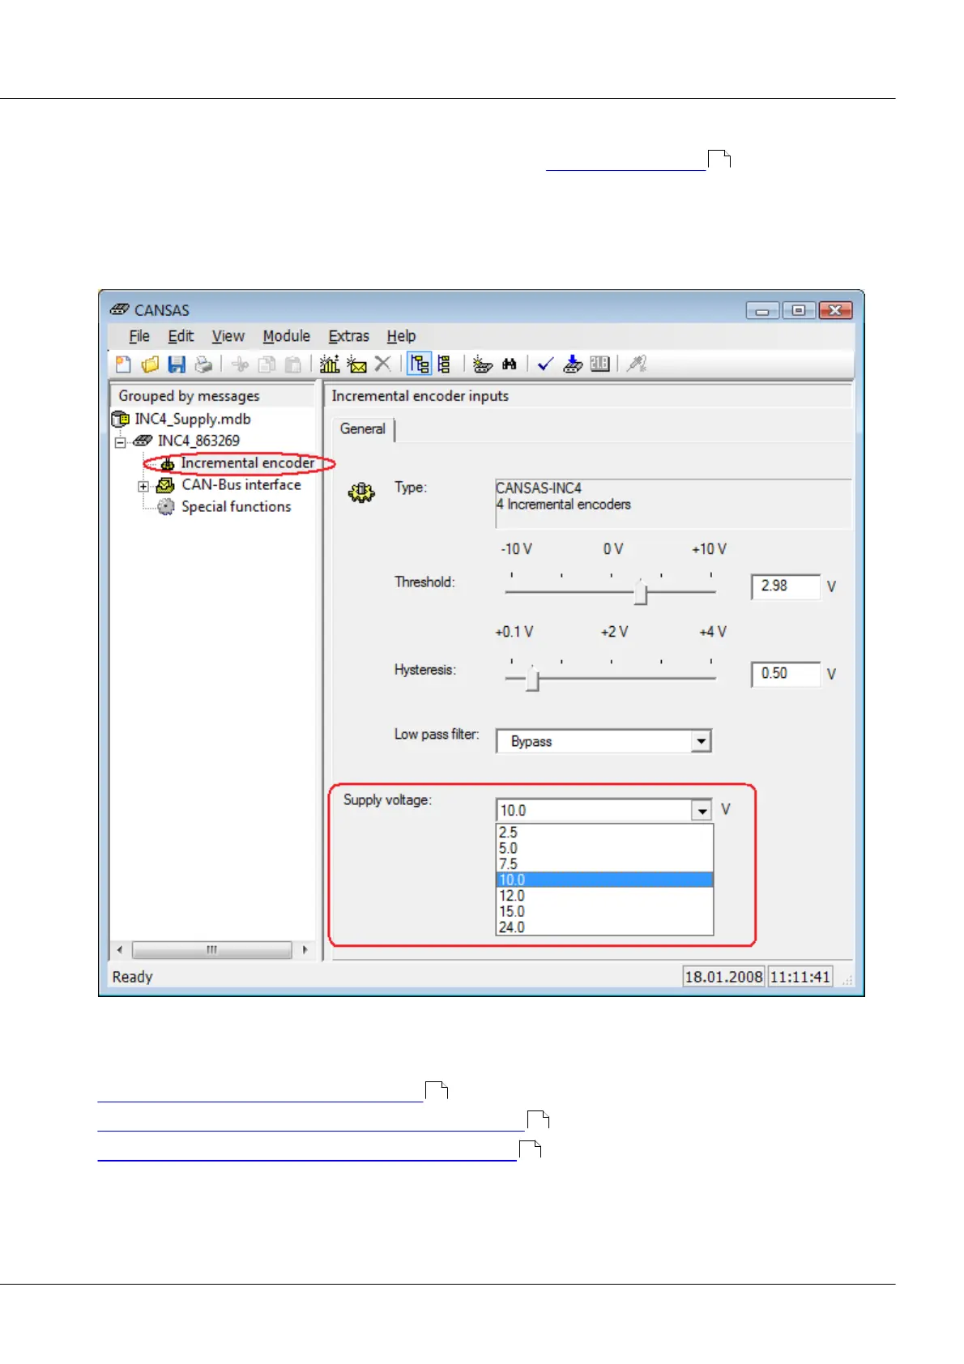Image resolution: width=964 pixels, height=1364 pixels.
Task: Click the Delete X toolbar icon
Action: [x=383, y=364]
